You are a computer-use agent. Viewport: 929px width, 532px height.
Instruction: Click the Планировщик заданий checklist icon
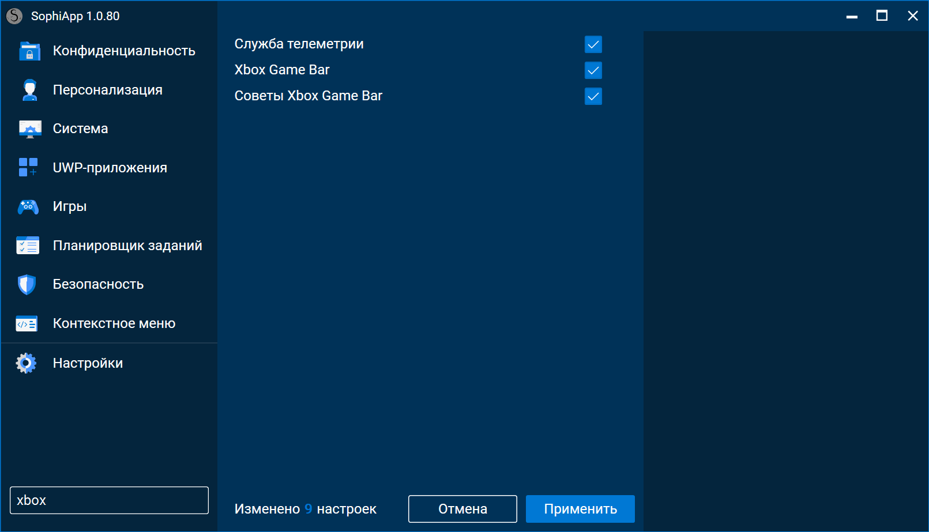click(x=28, y=246)
